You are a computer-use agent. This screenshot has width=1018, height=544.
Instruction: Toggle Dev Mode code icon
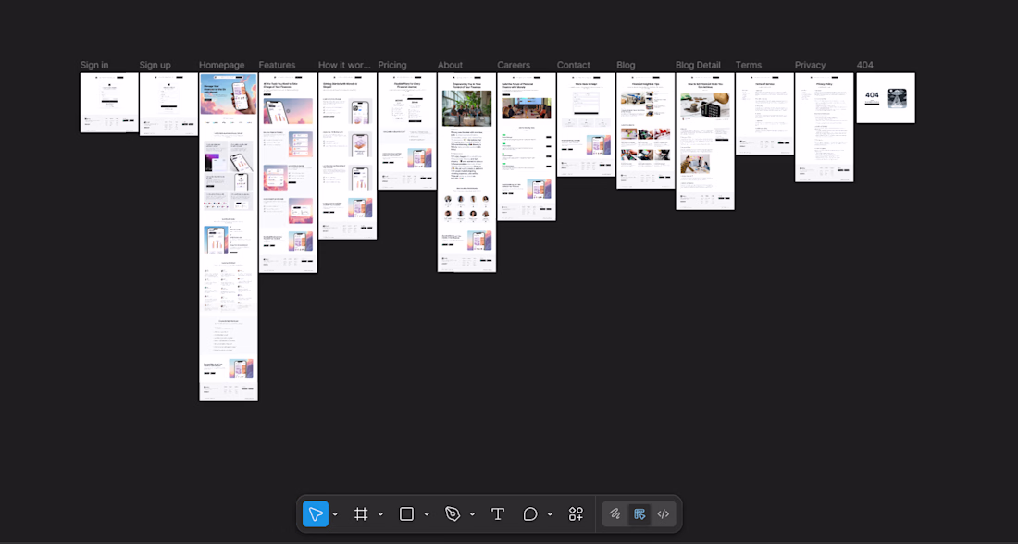click(x=664, y=514)
